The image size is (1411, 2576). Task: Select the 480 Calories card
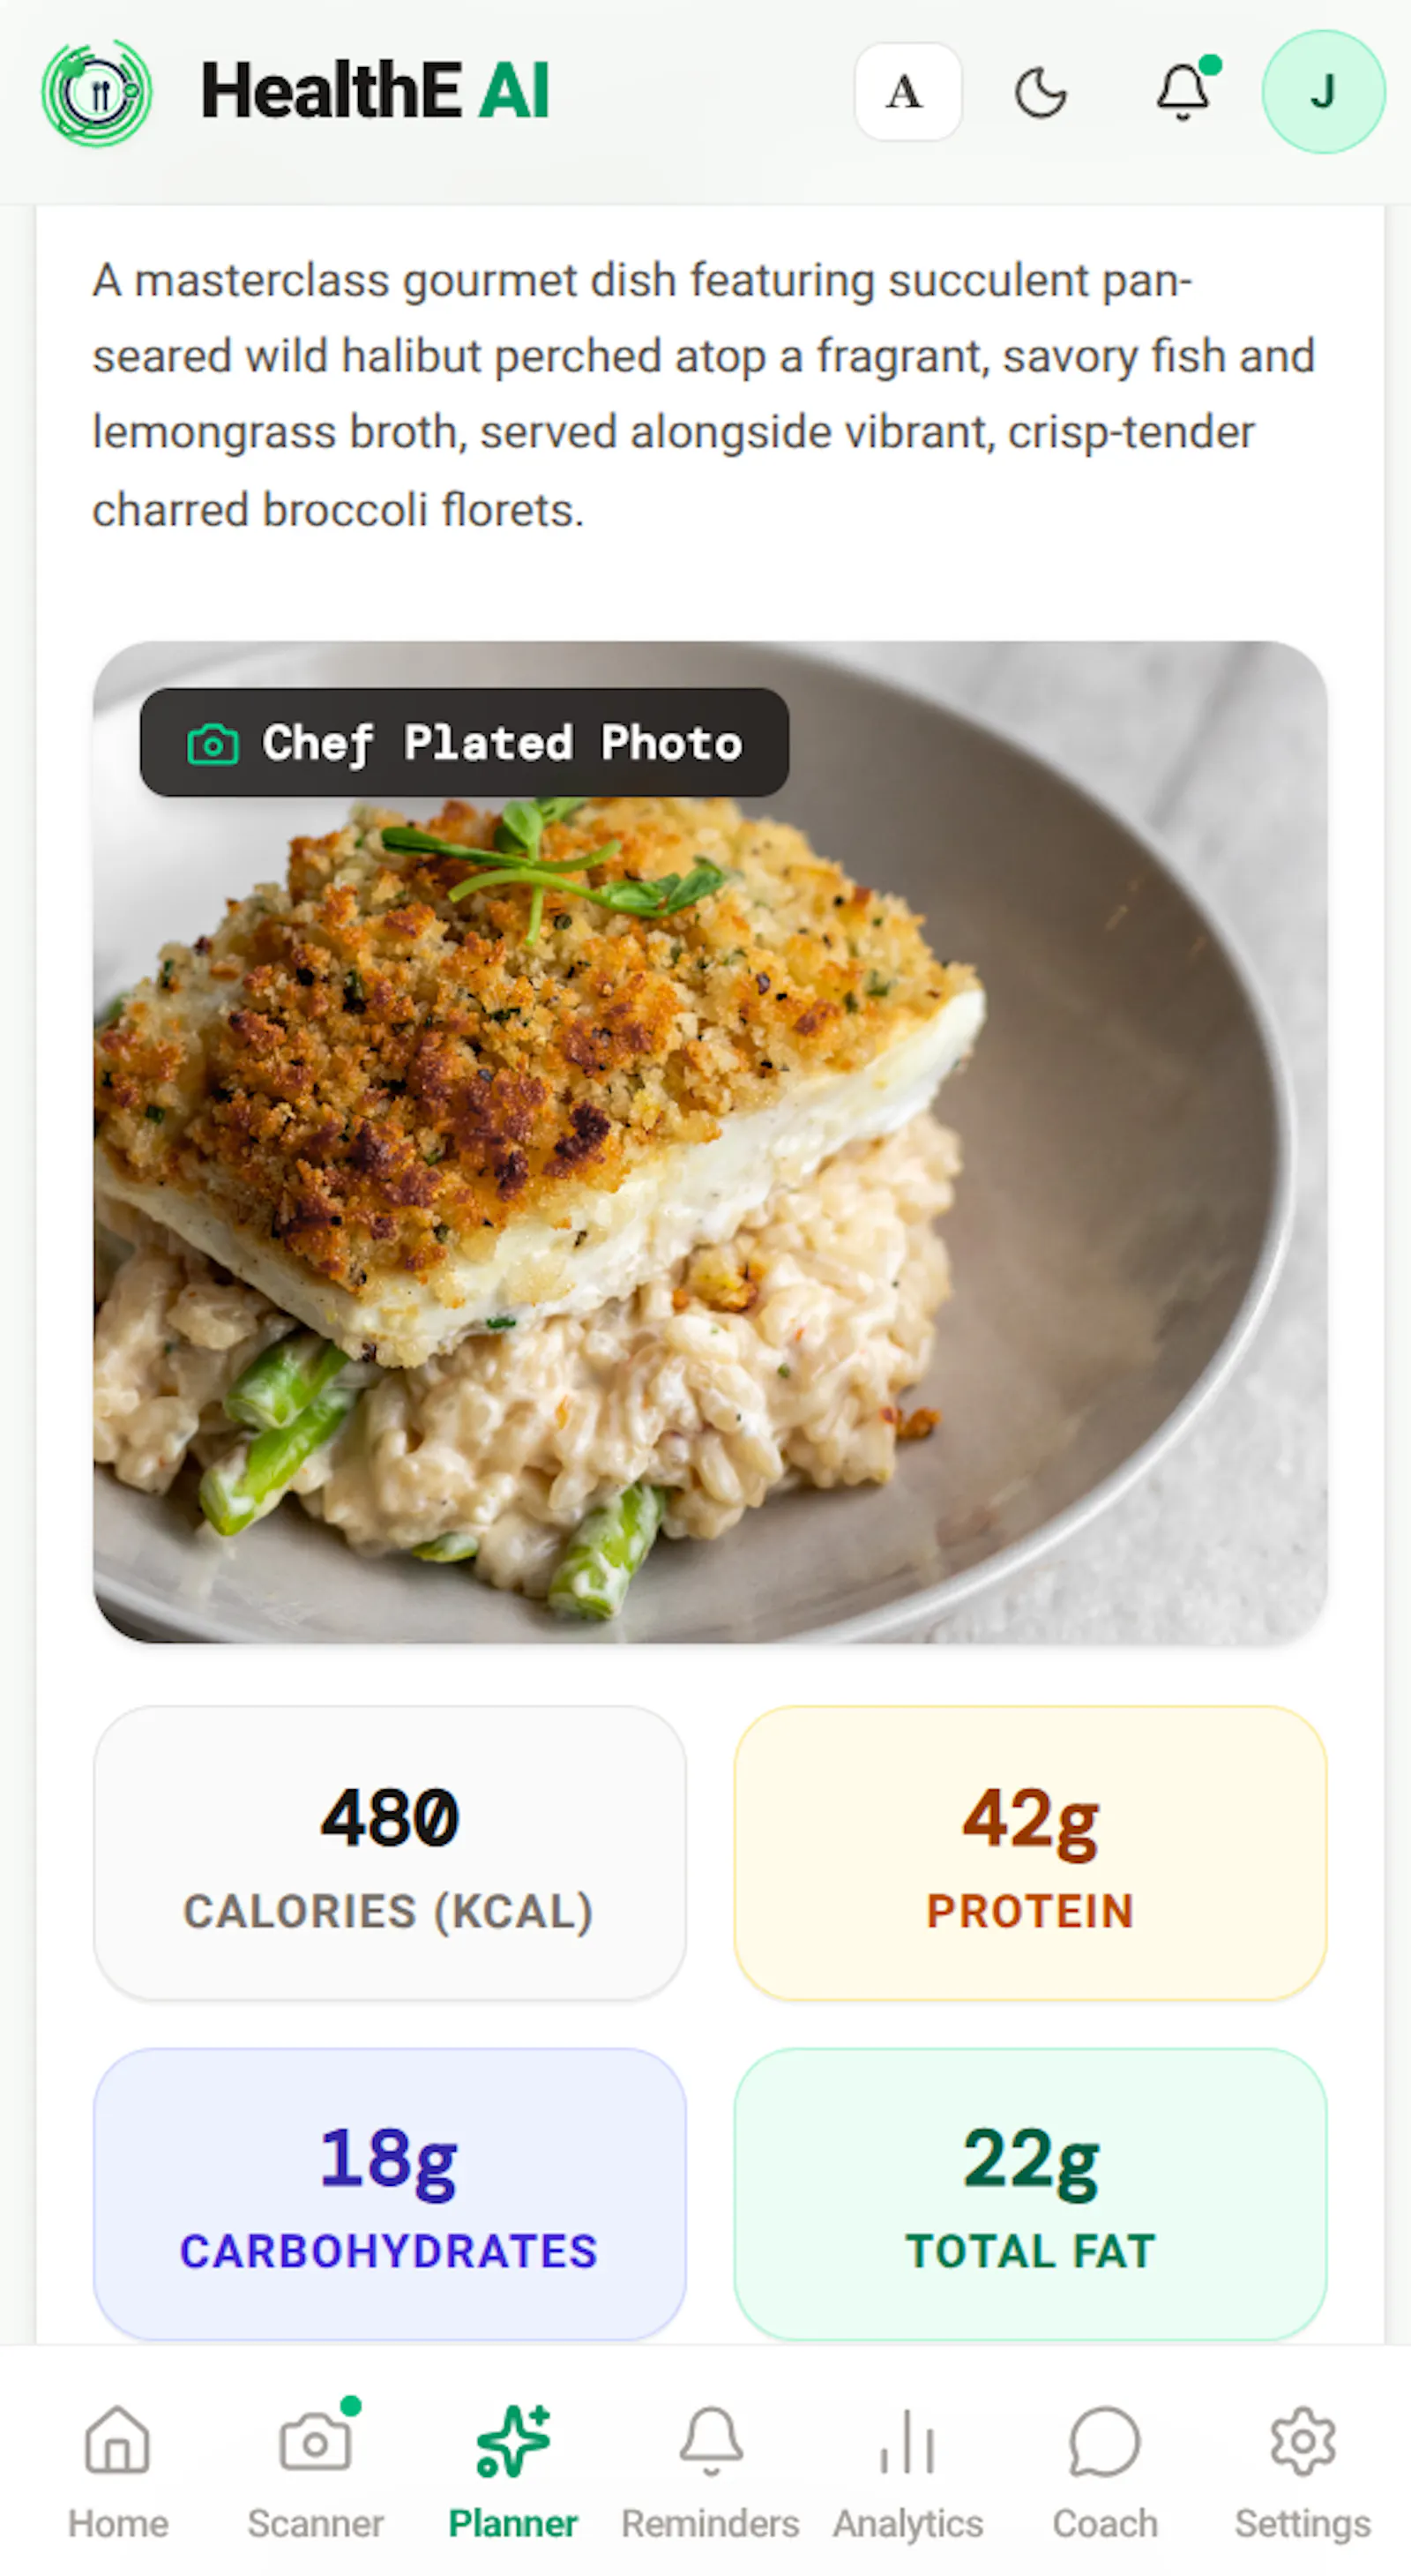pos(390,1853)
